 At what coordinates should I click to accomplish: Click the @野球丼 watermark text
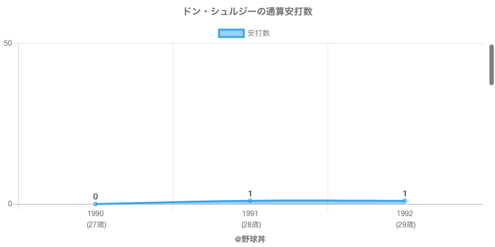pos(250,240)
